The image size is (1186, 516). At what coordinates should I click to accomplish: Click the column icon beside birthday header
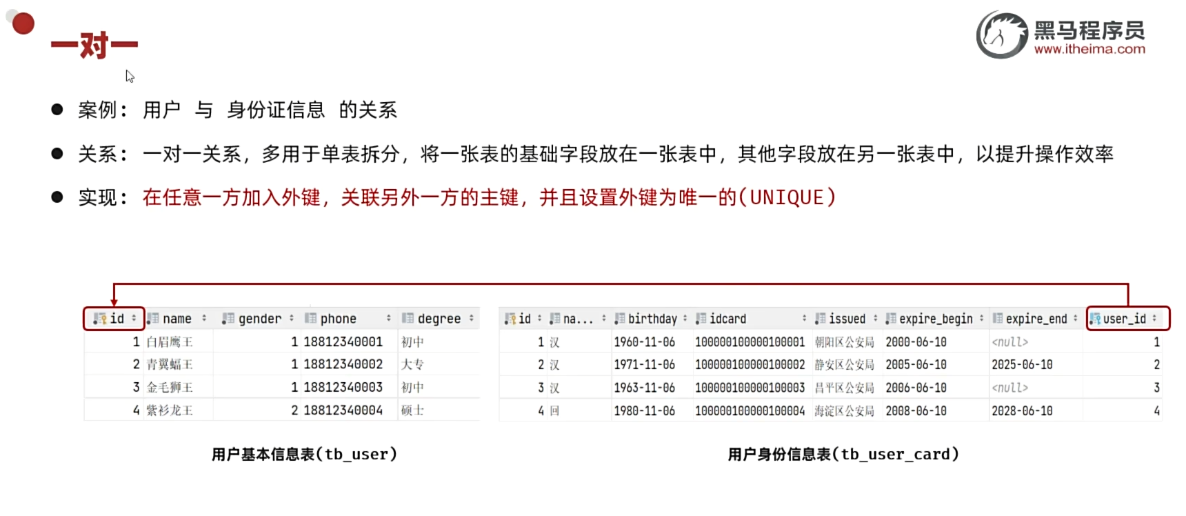coord(620,319)
